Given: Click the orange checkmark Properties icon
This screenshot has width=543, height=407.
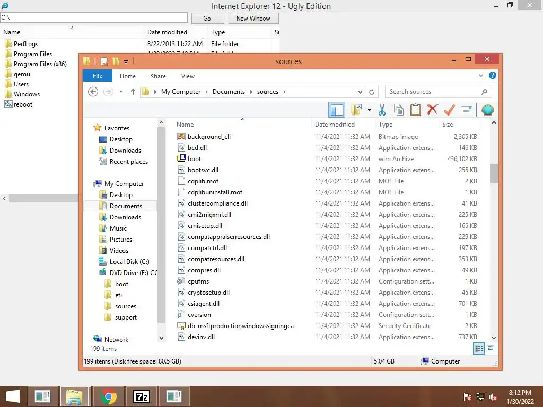Looking at the screenshot, I should click(x=449, y=110).
